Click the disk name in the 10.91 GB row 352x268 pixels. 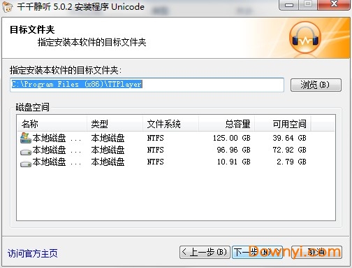click(x=57, y=162)
